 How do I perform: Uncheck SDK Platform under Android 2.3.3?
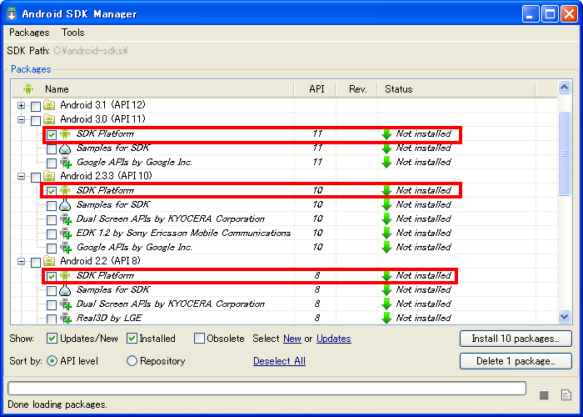[52, 191]
